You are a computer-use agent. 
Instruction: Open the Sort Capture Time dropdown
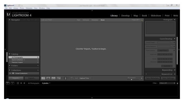[85, 78]
